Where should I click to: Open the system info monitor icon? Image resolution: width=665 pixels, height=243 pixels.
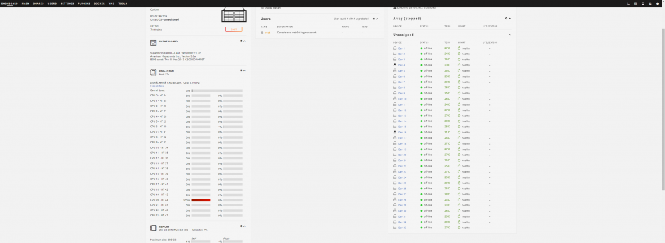[x=643, y=3]
